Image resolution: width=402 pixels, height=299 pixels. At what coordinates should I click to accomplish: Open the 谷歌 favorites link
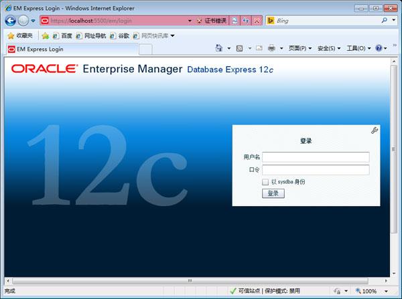[119, 36]
